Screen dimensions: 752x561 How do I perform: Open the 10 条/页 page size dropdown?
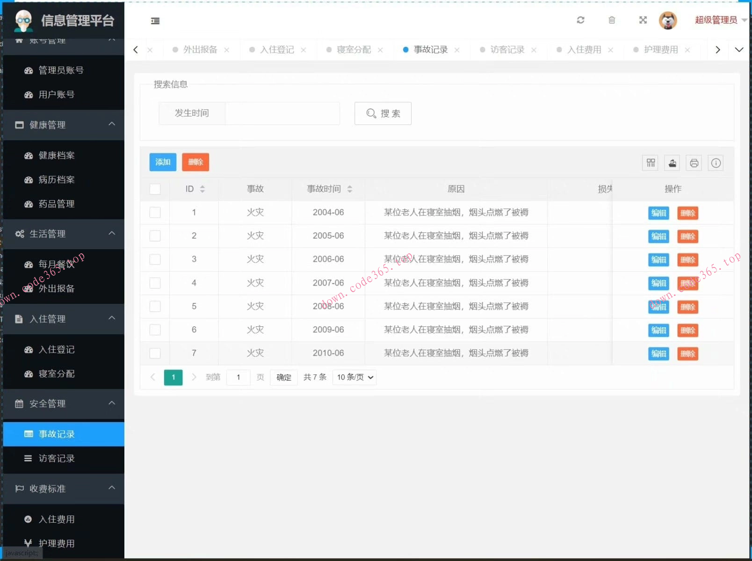(x=354, y=377)
